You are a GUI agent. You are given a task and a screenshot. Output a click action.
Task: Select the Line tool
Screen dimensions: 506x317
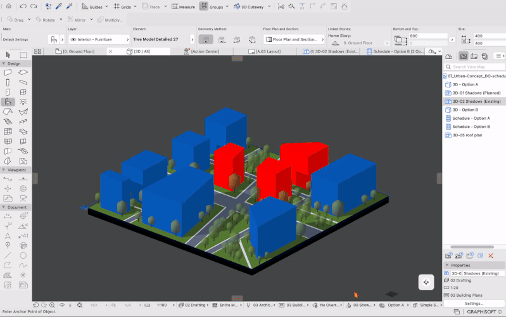pyautogui.click(x=8, y=256)
